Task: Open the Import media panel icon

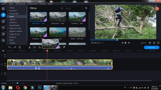Action: point(3,9)
